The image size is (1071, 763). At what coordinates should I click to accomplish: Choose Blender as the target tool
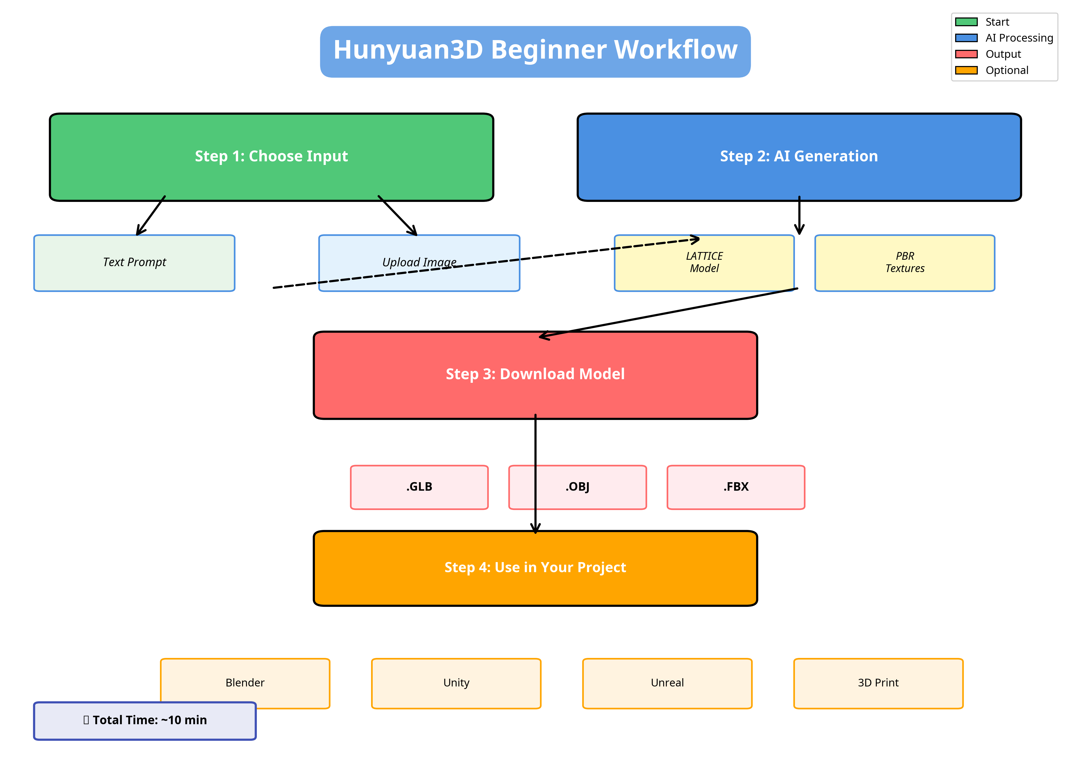(245, 683)
